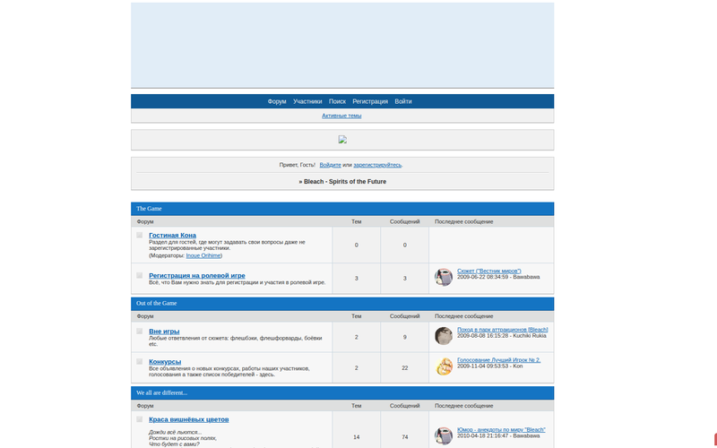The image size is (717, 448).
Task: Click the status icon next to Конкурсы
Action: [x=140, y=361]
